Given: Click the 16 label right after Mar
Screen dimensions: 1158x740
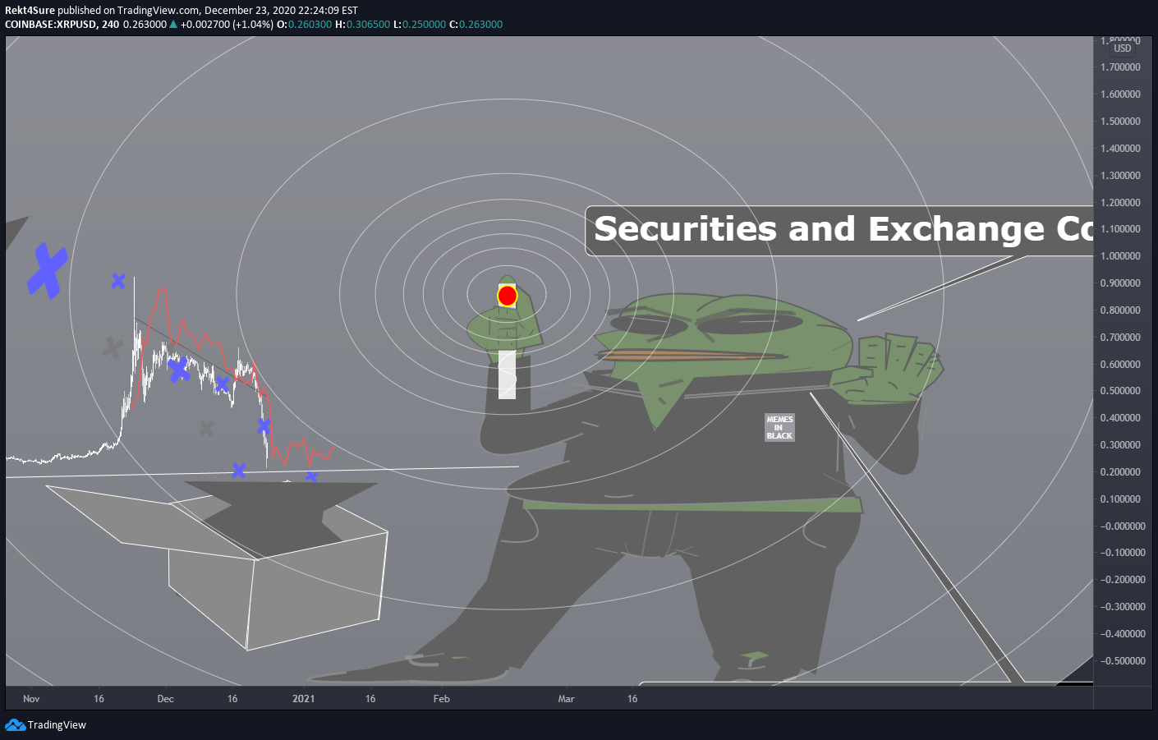Looking at the screenshot, I should click(632, 699).
